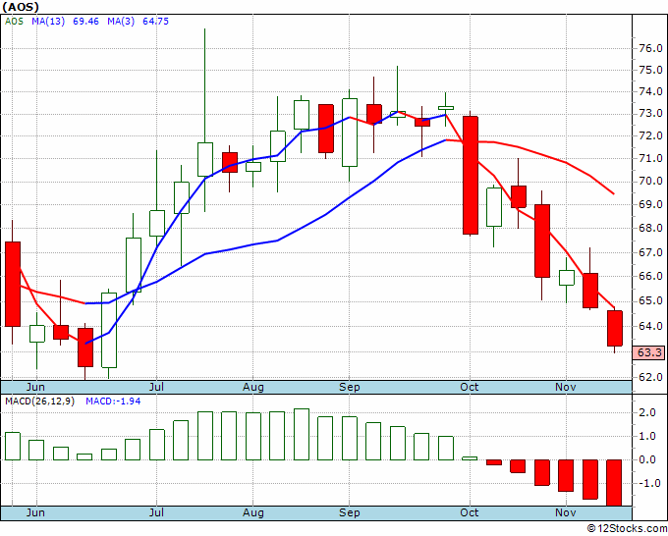
Task: Click the final red candlestick beside the 63.3 tag
Action: click(615, 328)
